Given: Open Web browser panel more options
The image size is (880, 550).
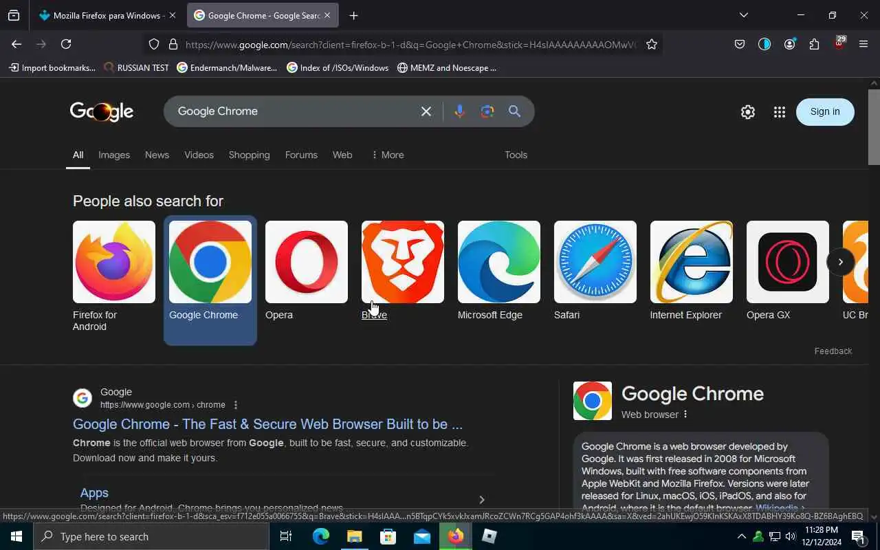Looking at the screenshot, I should coord(685,415).
